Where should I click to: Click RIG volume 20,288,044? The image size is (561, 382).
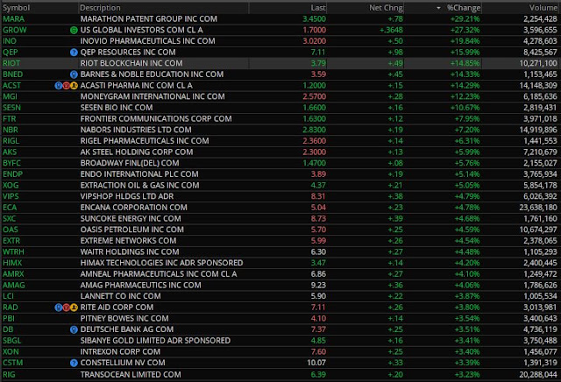point(538,374)
